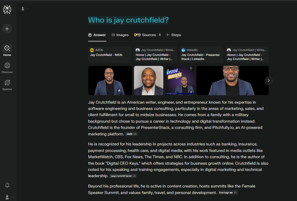Switch to the Images tab

[120, 35]
